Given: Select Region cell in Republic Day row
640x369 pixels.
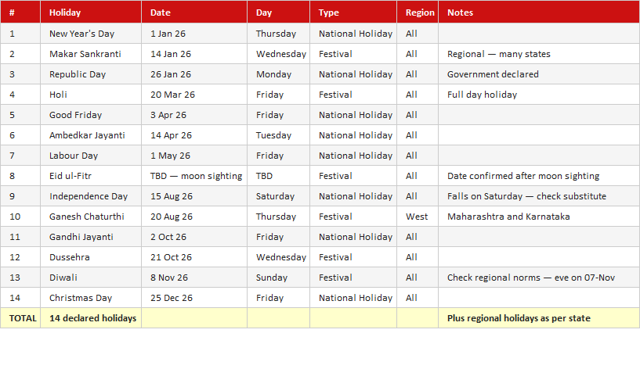Looking at the screenshot, I should pyautogui.click(x=418, y=74).
